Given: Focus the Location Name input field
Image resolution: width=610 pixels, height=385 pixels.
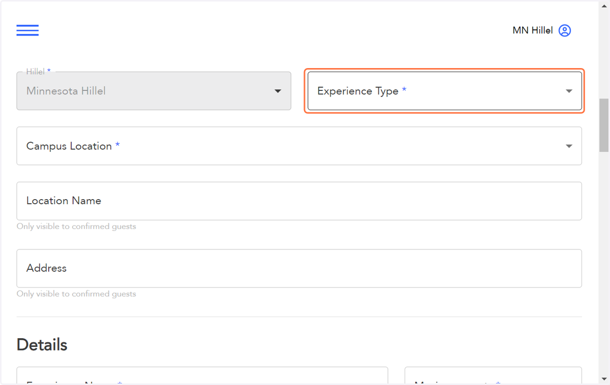Looking at the screenshot, I should click(299, 201).
